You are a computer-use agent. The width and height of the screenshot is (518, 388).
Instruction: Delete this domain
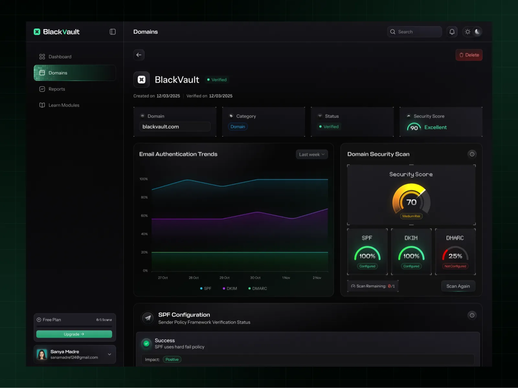pos(469,55)
